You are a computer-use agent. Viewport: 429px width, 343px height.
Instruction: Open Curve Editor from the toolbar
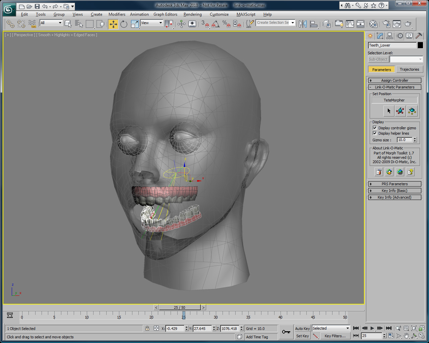(x=350, y=24)
